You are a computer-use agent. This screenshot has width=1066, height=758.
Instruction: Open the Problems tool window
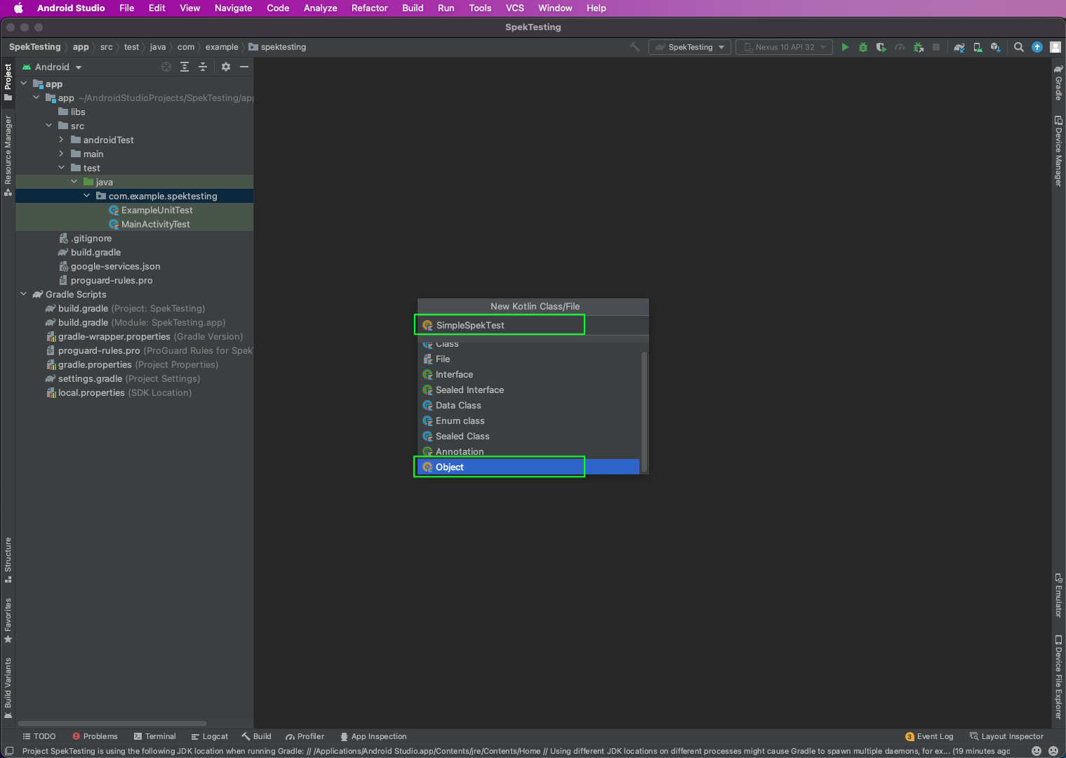pos(95,736)
